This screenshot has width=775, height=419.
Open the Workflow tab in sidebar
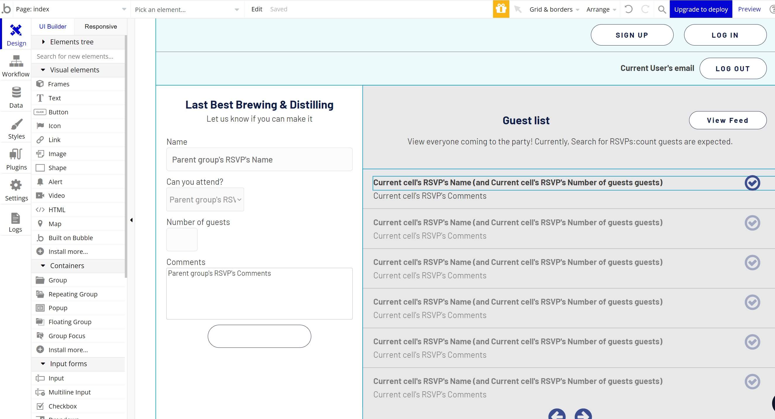click(16, 66)
